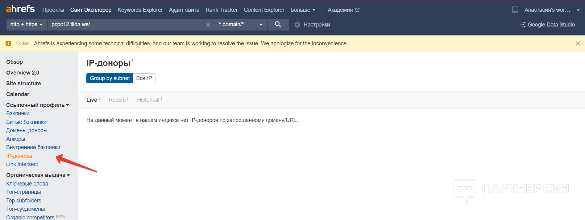Screen dimensions: 585x220
Task: Go to Проекты in top menu
Action: (53, 10)
